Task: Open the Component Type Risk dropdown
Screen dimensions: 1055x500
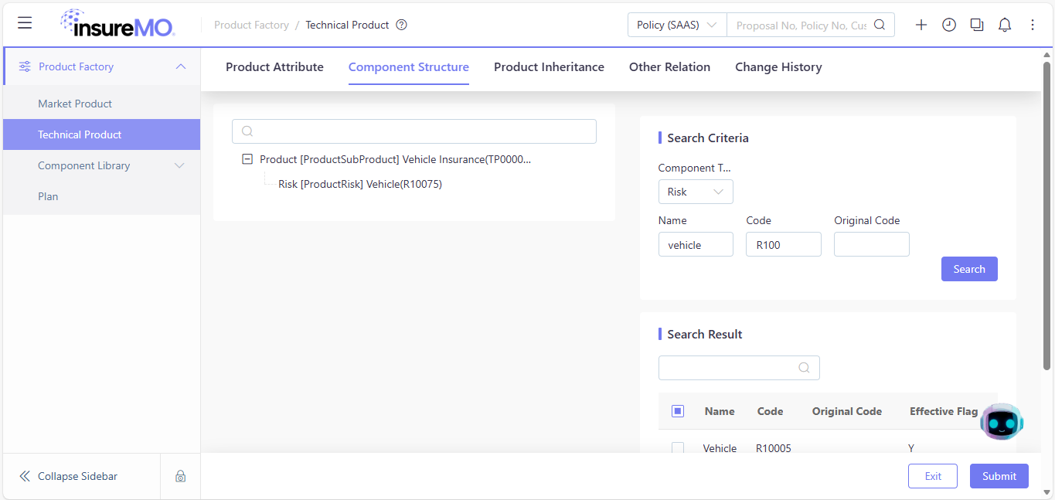Action: (696, 192)
